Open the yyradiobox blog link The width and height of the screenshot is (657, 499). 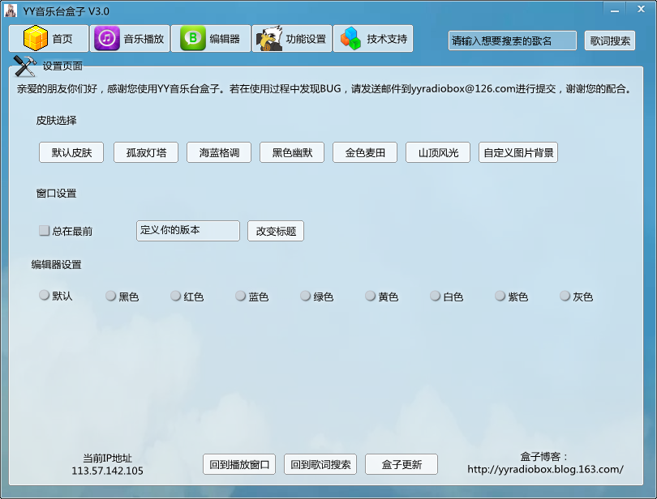coord(545,469)
